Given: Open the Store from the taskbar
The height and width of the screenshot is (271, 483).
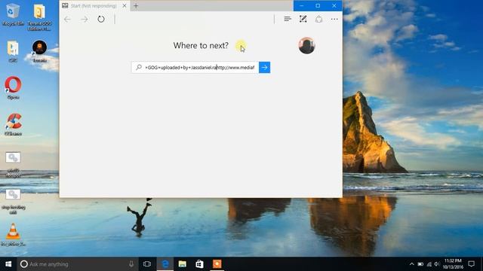Looking at the screenshot, I should [x=199, y=264].
